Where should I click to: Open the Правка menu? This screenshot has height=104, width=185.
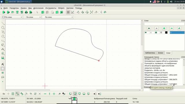click(23, 8)
